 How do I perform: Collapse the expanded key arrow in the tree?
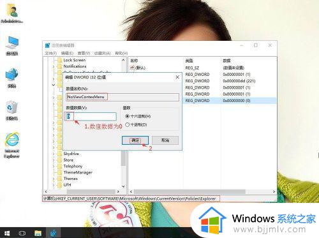tap(54, 85)
